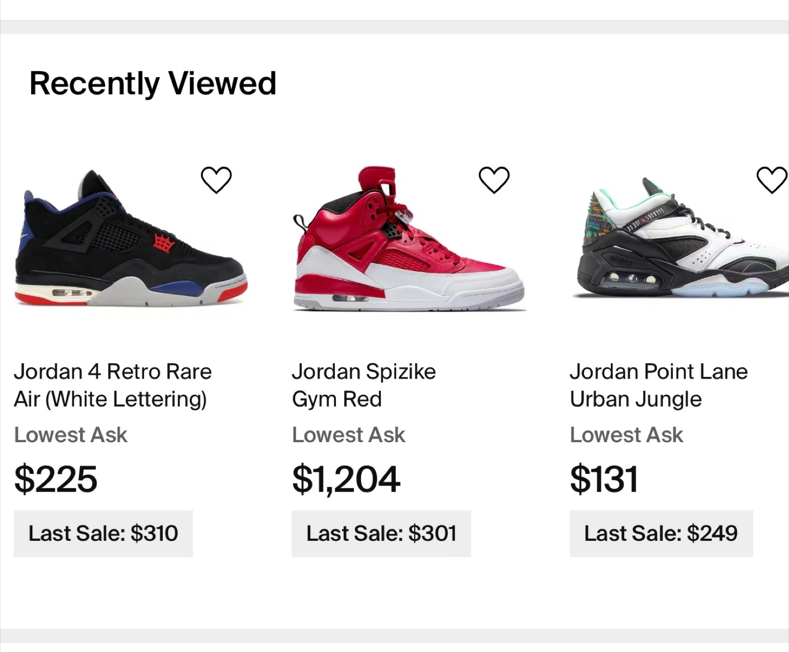Click the Recently Viewed heading
The width and height of the screenshot is (789, 652).
152,83
